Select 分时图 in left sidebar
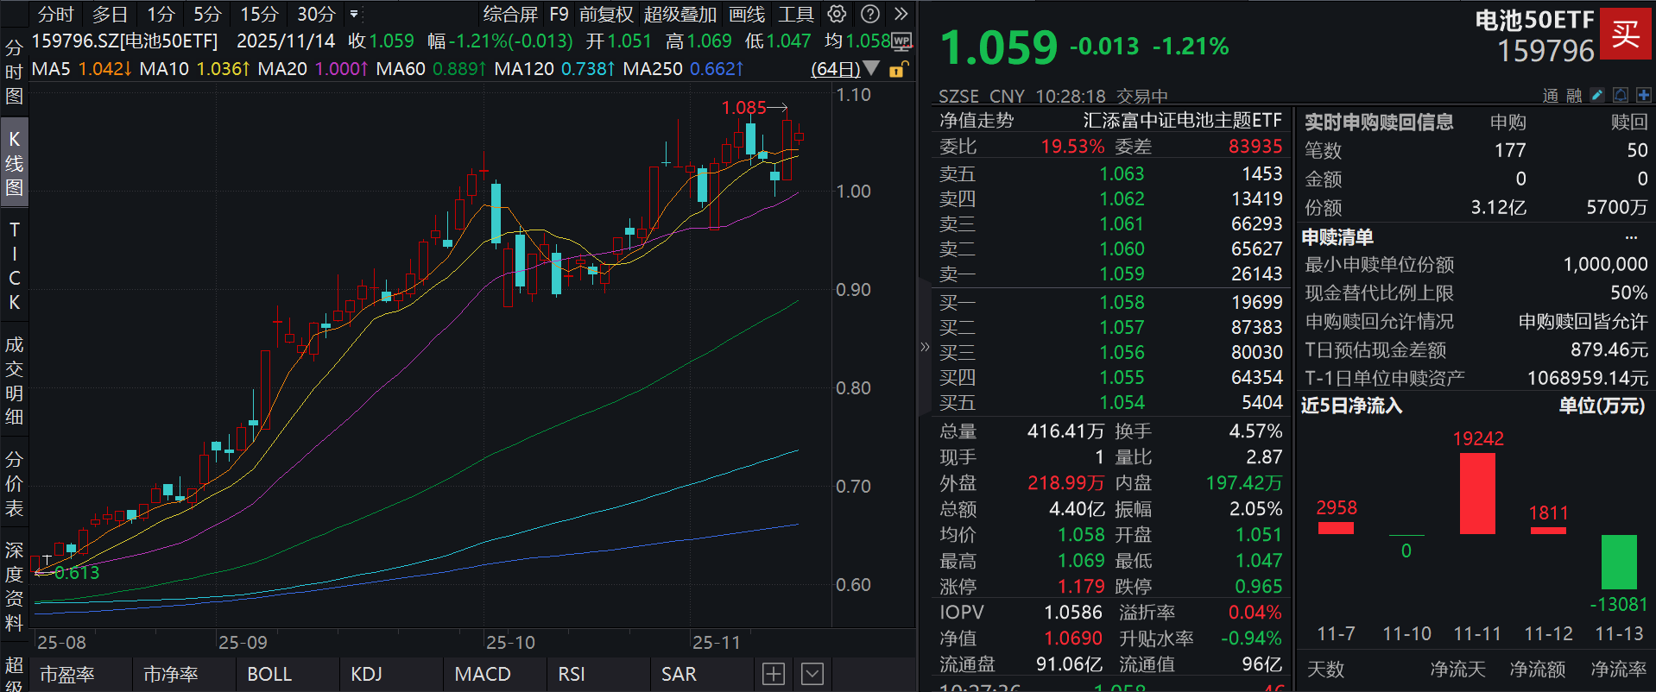The width and height of the screenshot is (1656, 692). [14, 72]
